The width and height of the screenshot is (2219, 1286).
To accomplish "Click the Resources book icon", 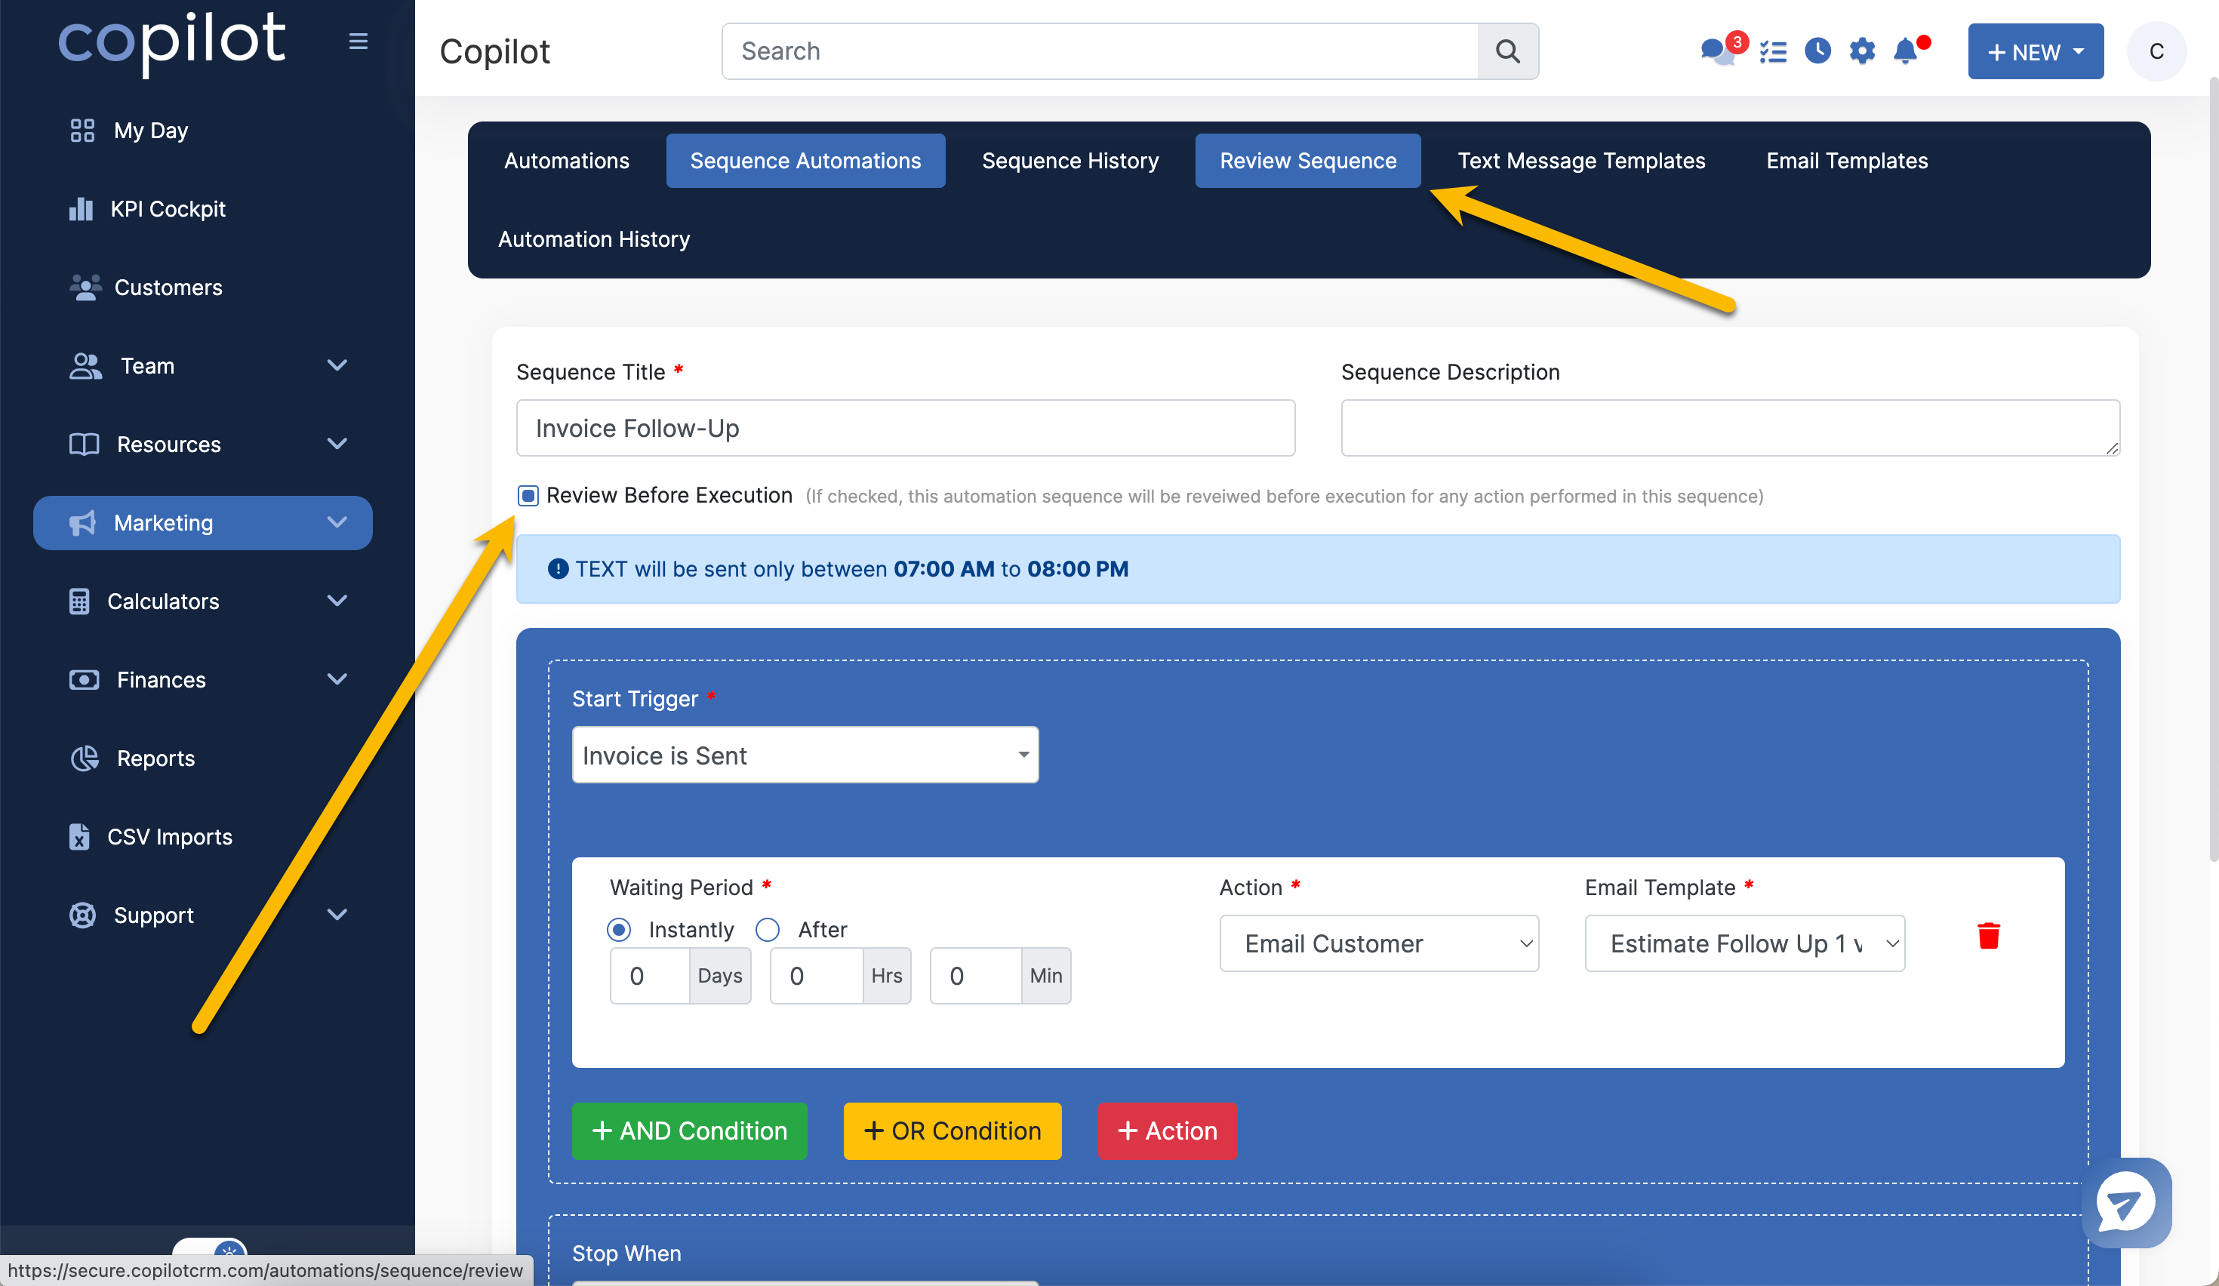I will [x=84, y=445].
